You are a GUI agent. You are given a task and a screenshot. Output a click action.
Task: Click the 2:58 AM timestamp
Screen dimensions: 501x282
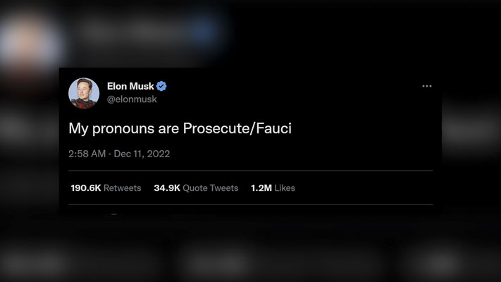87,153
